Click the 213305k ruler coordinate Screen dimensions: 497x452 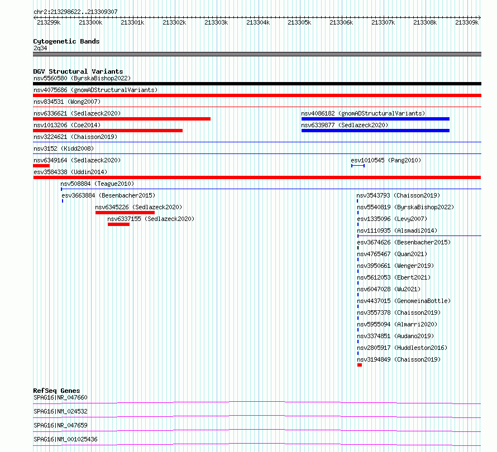pos(299,22)
